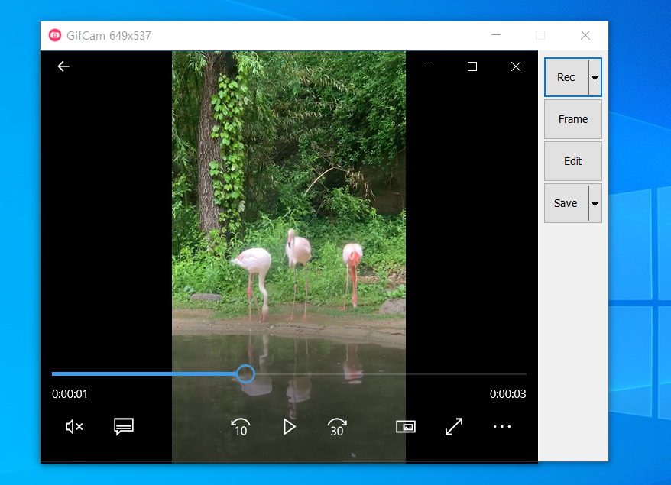Skip back 10 seconds

pos(241,427)
